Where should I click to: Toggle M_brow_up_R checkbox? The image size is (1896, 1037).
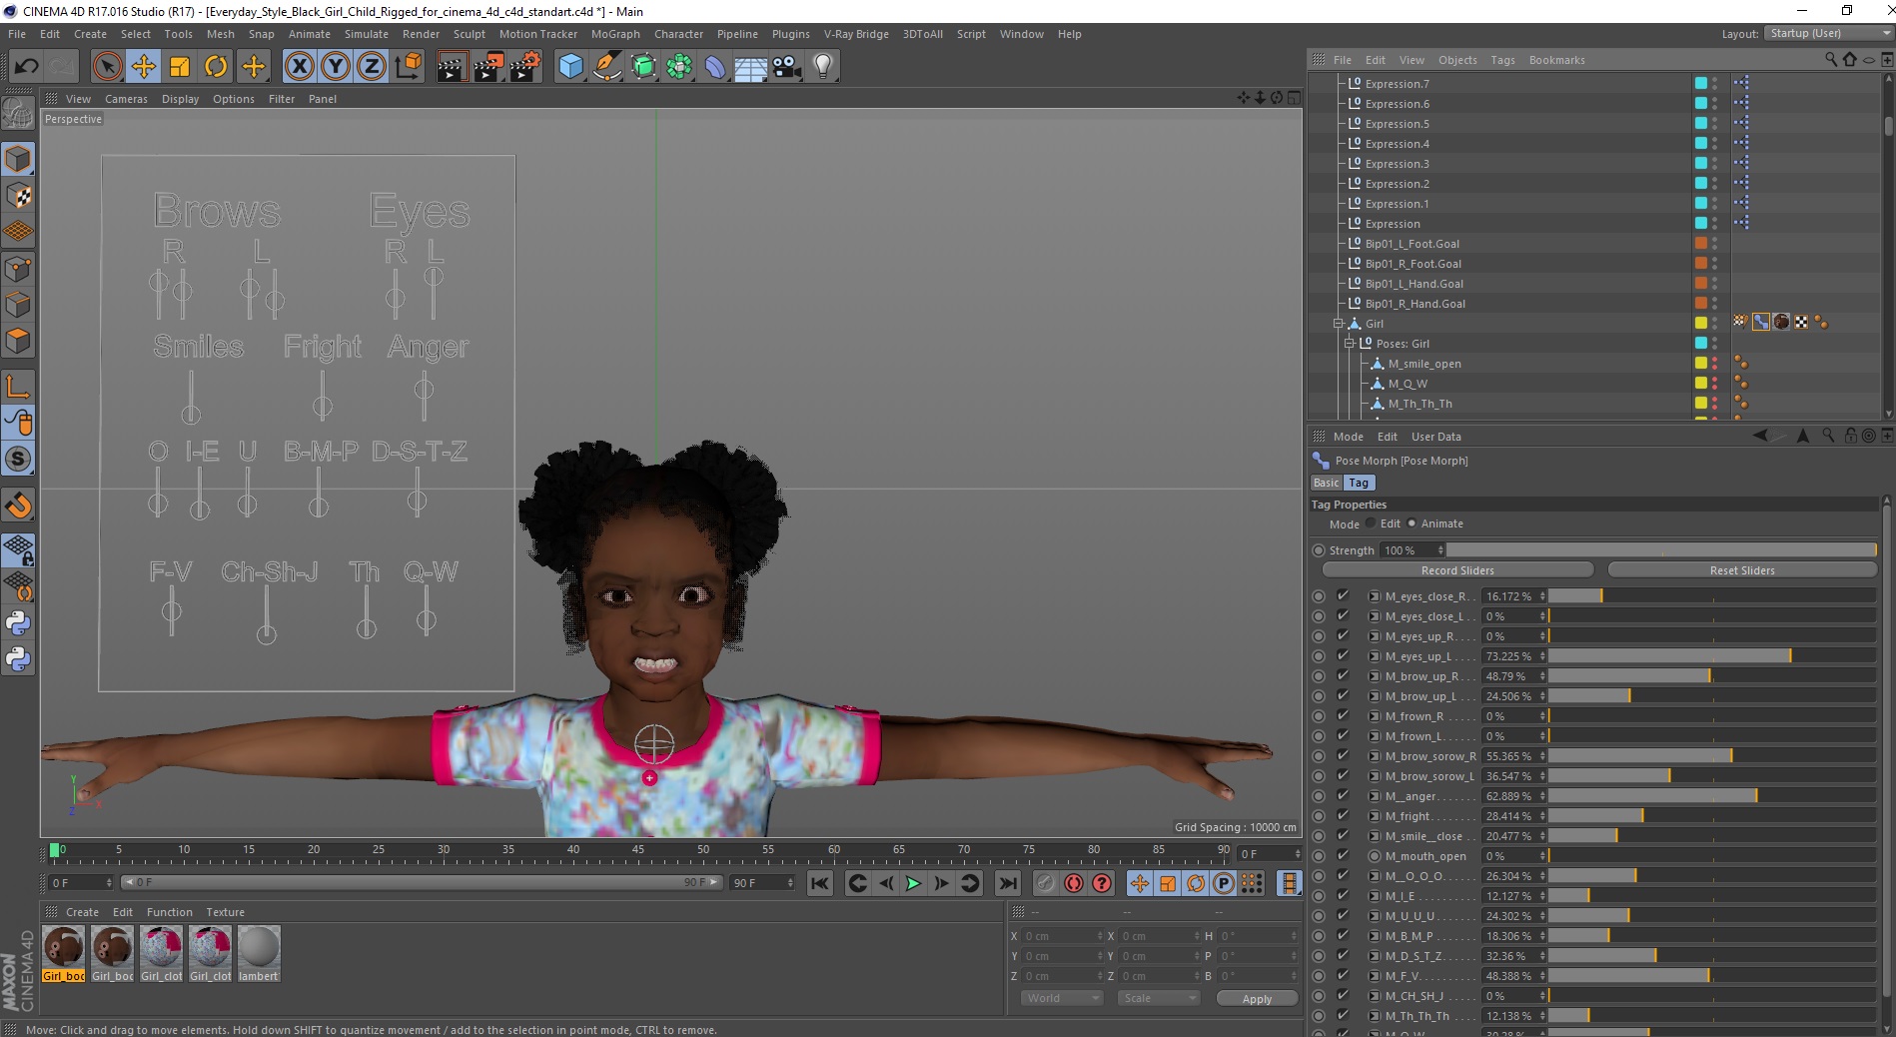[1343, 675]
